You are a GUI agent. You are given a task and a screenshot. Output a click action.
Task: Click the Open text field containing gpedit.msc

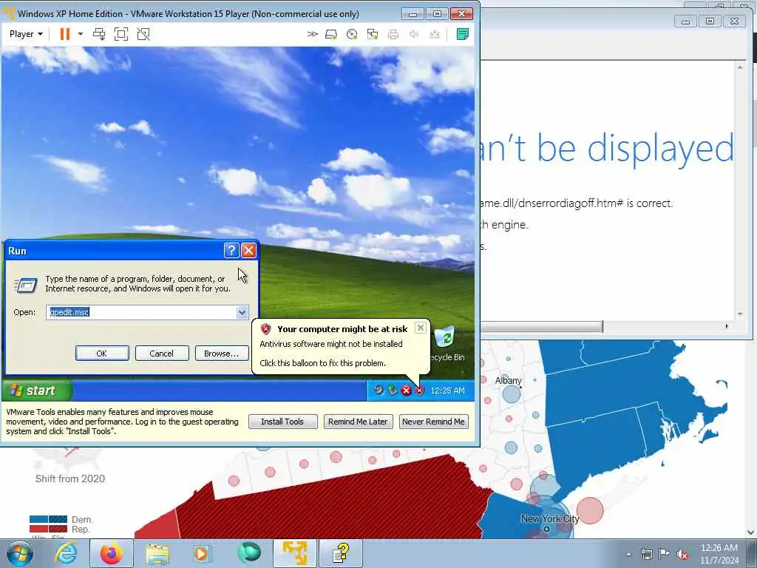click(141, 312)
